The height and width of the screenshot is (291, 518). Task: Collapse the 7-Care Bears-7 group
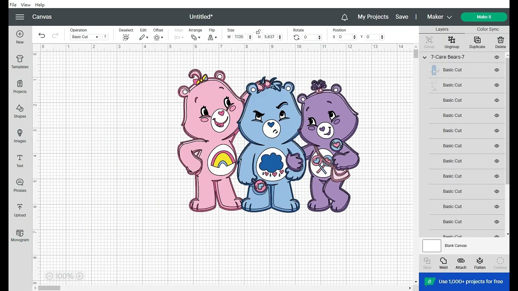coord(425,57)
